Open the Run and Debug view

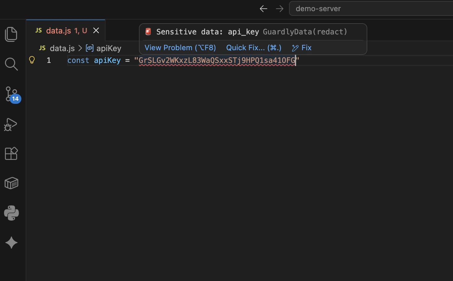[x=11, y=124]
